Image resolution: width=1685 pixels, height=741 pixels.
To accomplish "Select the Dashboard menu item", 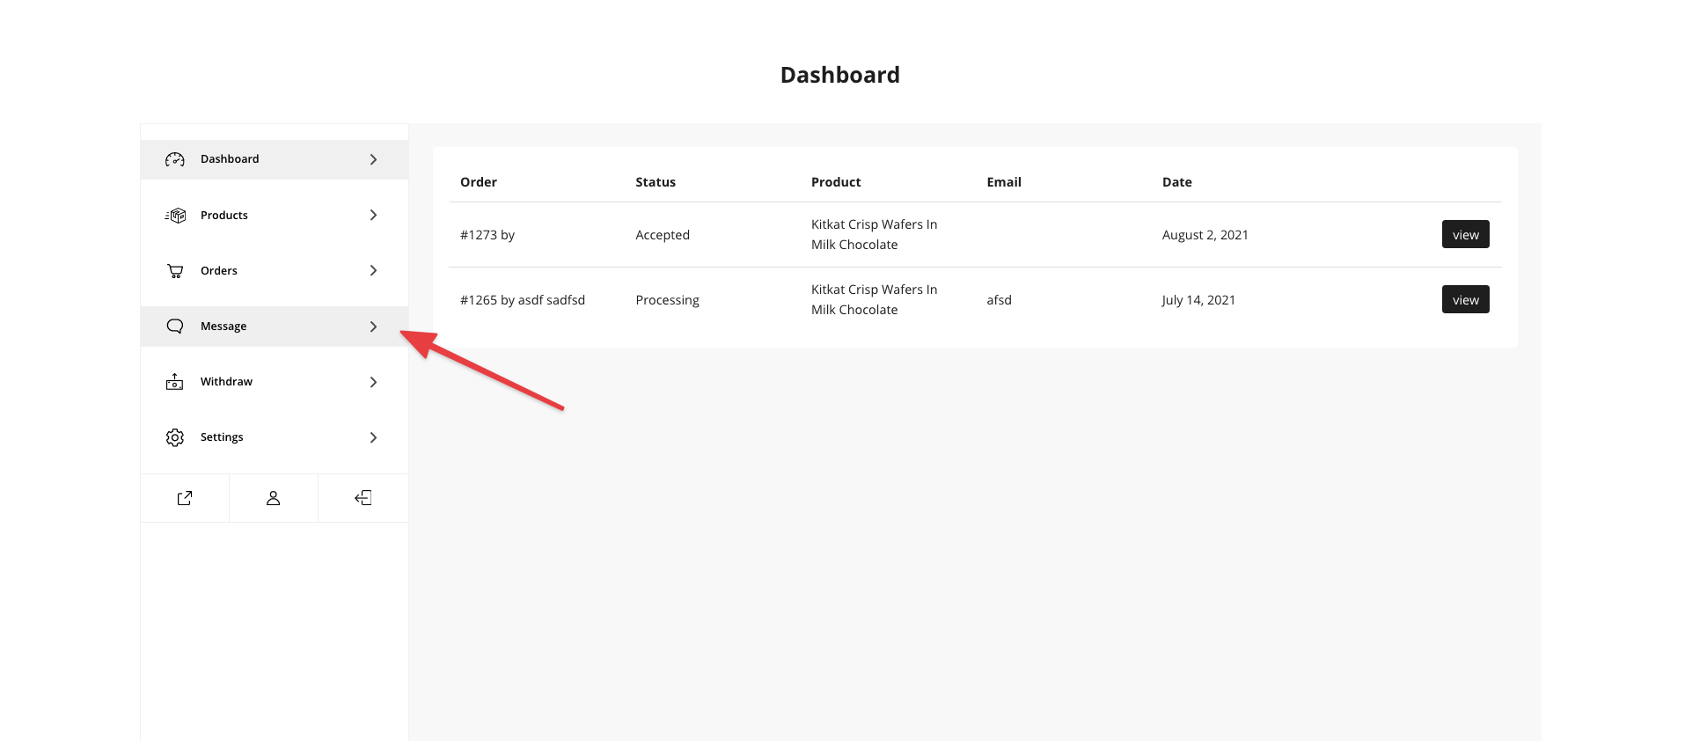I will pos(230,159).
